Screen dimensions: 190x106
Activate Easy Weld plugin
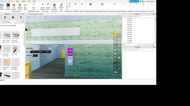[x=25, y=7]
